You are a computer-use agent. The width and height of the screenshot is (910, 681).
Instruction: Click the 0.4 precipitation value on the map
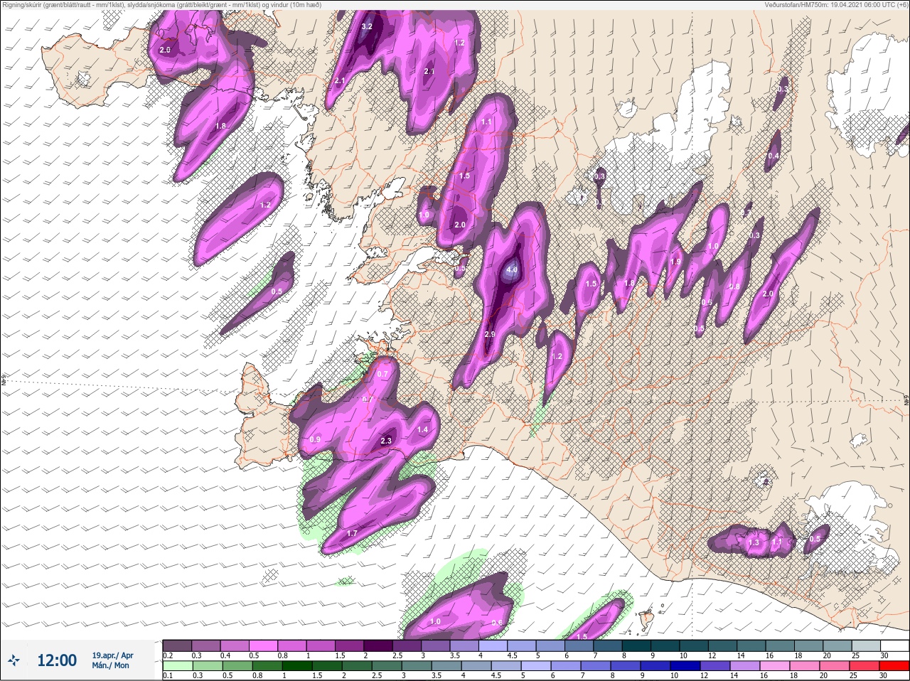(x=774, y=156)
